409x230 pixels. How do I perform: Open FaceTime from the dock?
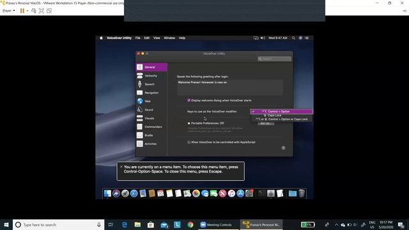click(x=214, y=194)
